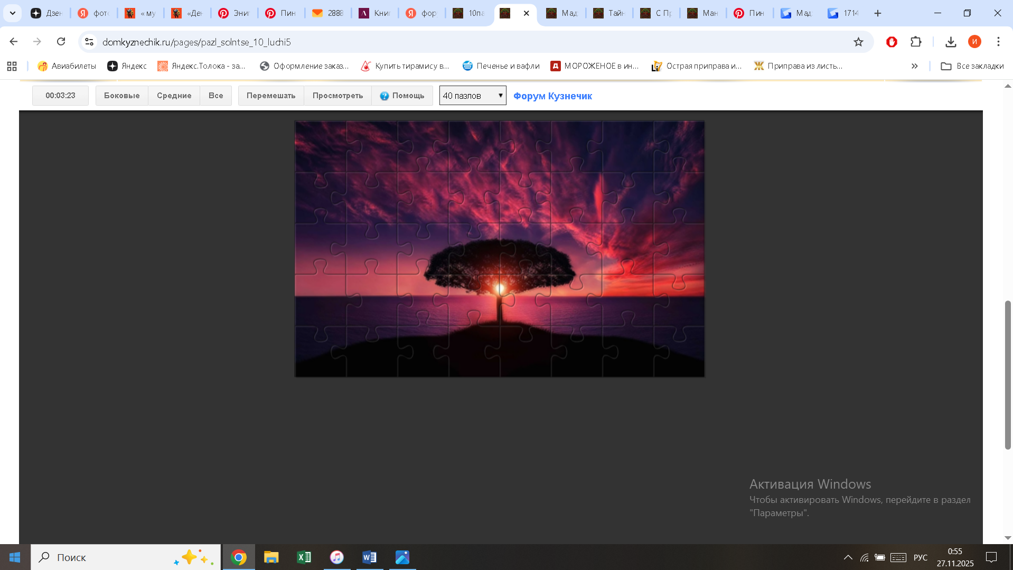The height and width of the screenshot is (570, 1013).
Task: Switch to the Дзен tab
Action: coord(47,13)
